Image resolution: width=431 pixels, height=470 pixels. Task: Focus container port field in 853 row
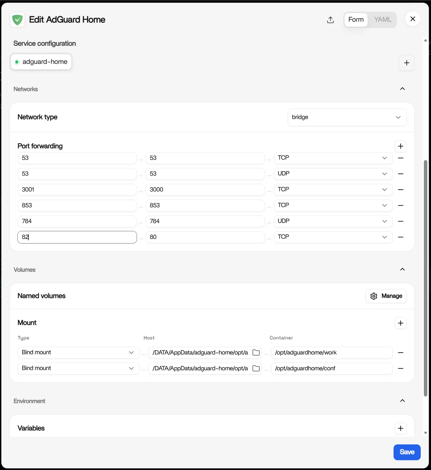205,206
